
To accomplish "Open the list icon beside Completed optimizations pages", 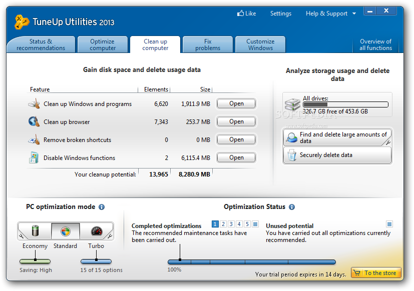I will pos(255,224).
